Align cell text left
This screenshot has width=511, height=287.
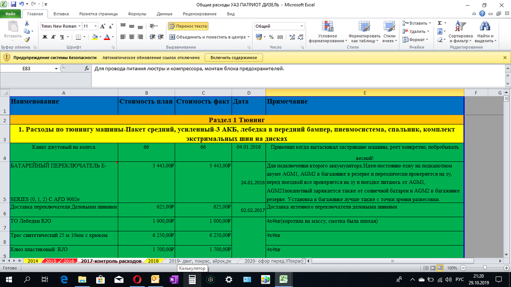pos(123,37)
